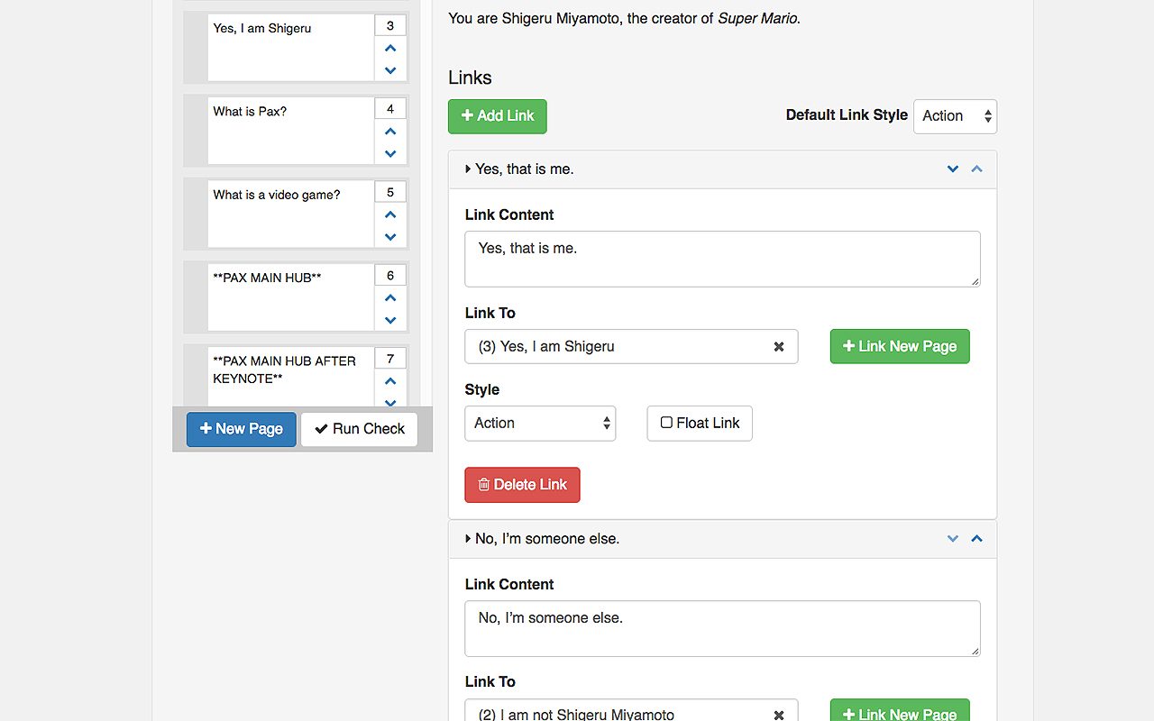This screenshot has height=721, width=1154.
Task: Click the page number field showing 4
Action: [390, 109]
